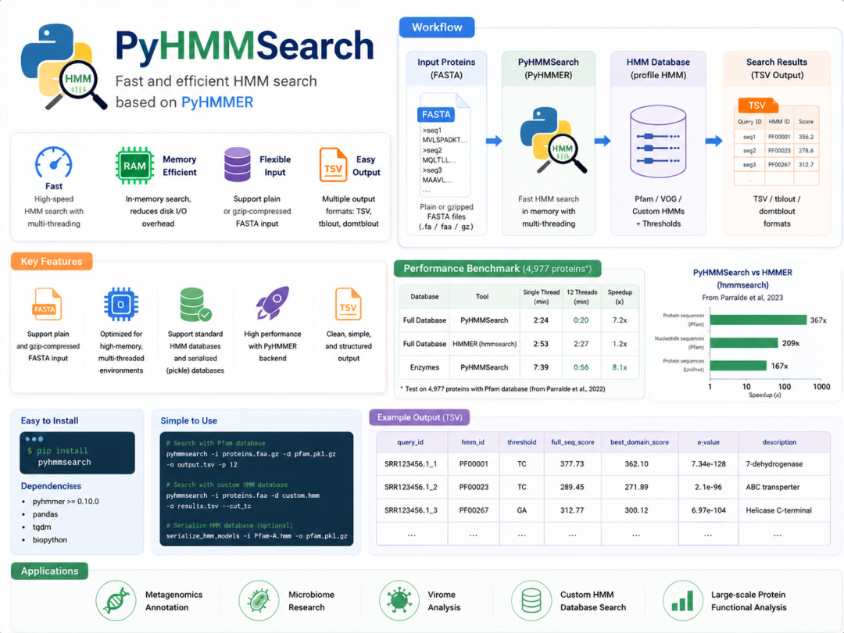This screenshot has height=633, width=844.
Task: Click the Metagenomics Annotation DNA icon
Action: 116,600
